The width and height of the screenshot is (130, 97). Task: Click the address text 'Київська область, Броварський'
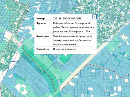[72, 23]
